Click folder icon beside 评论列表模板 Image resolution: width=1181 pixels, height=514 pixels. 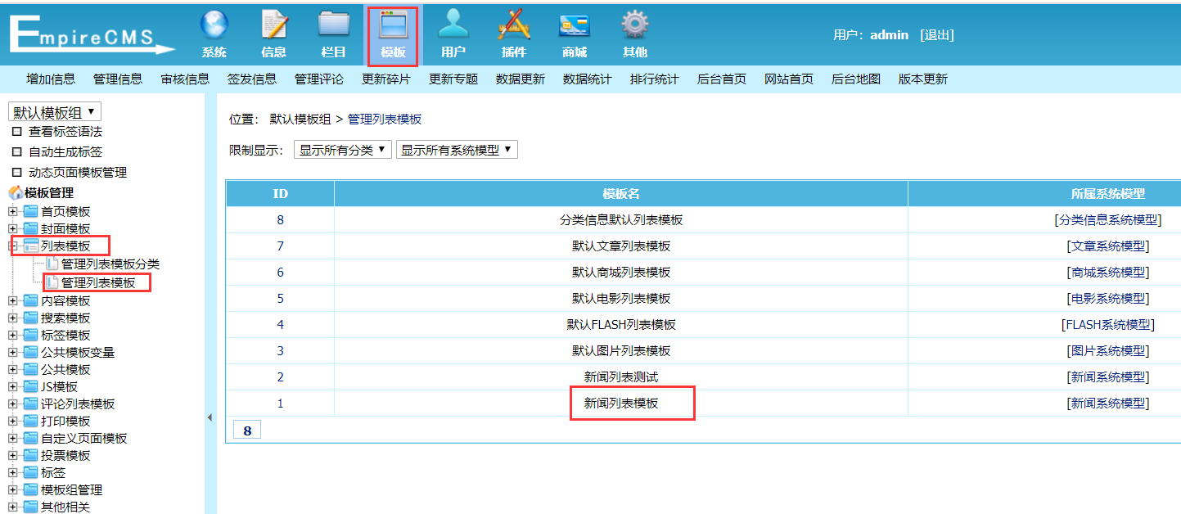pos(31,404)
